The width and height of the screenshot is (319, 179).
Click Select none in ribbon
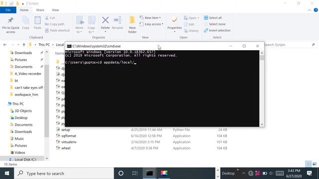(215, 24)
